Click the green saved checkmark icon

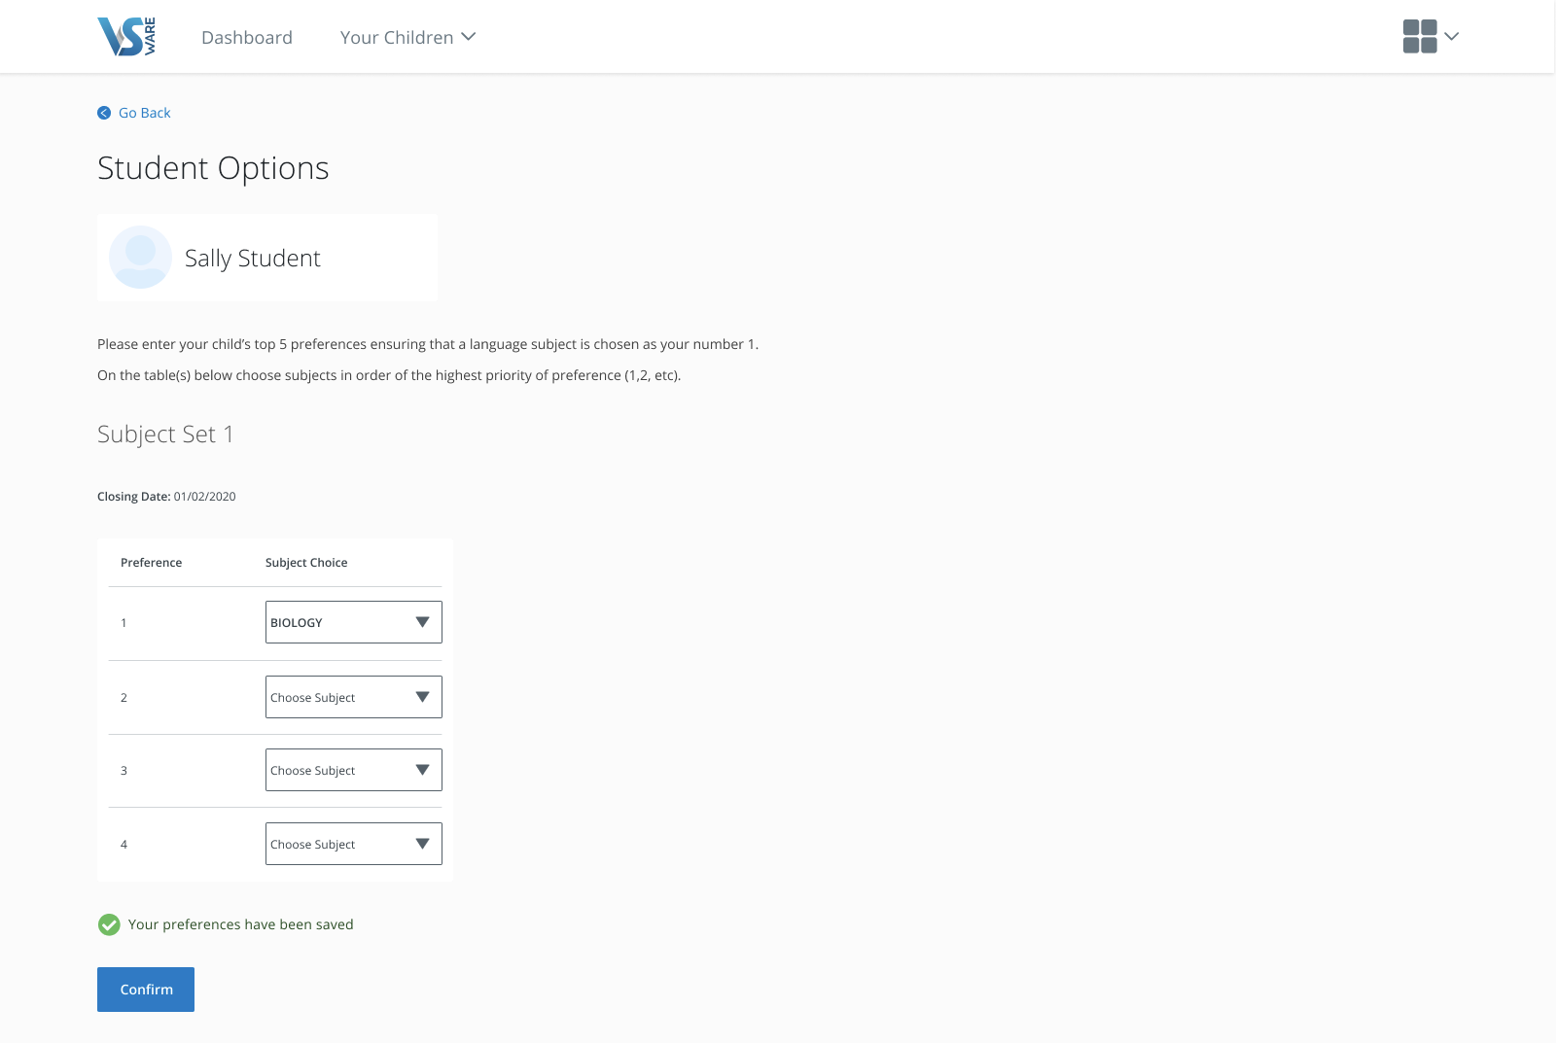tap(109, 924)
